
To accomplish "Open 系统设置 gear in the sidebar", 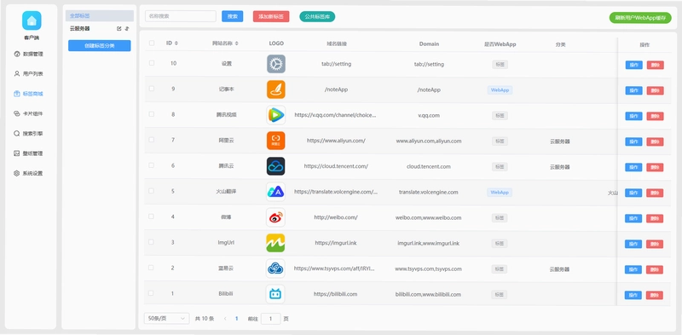I will click(16, 173).
